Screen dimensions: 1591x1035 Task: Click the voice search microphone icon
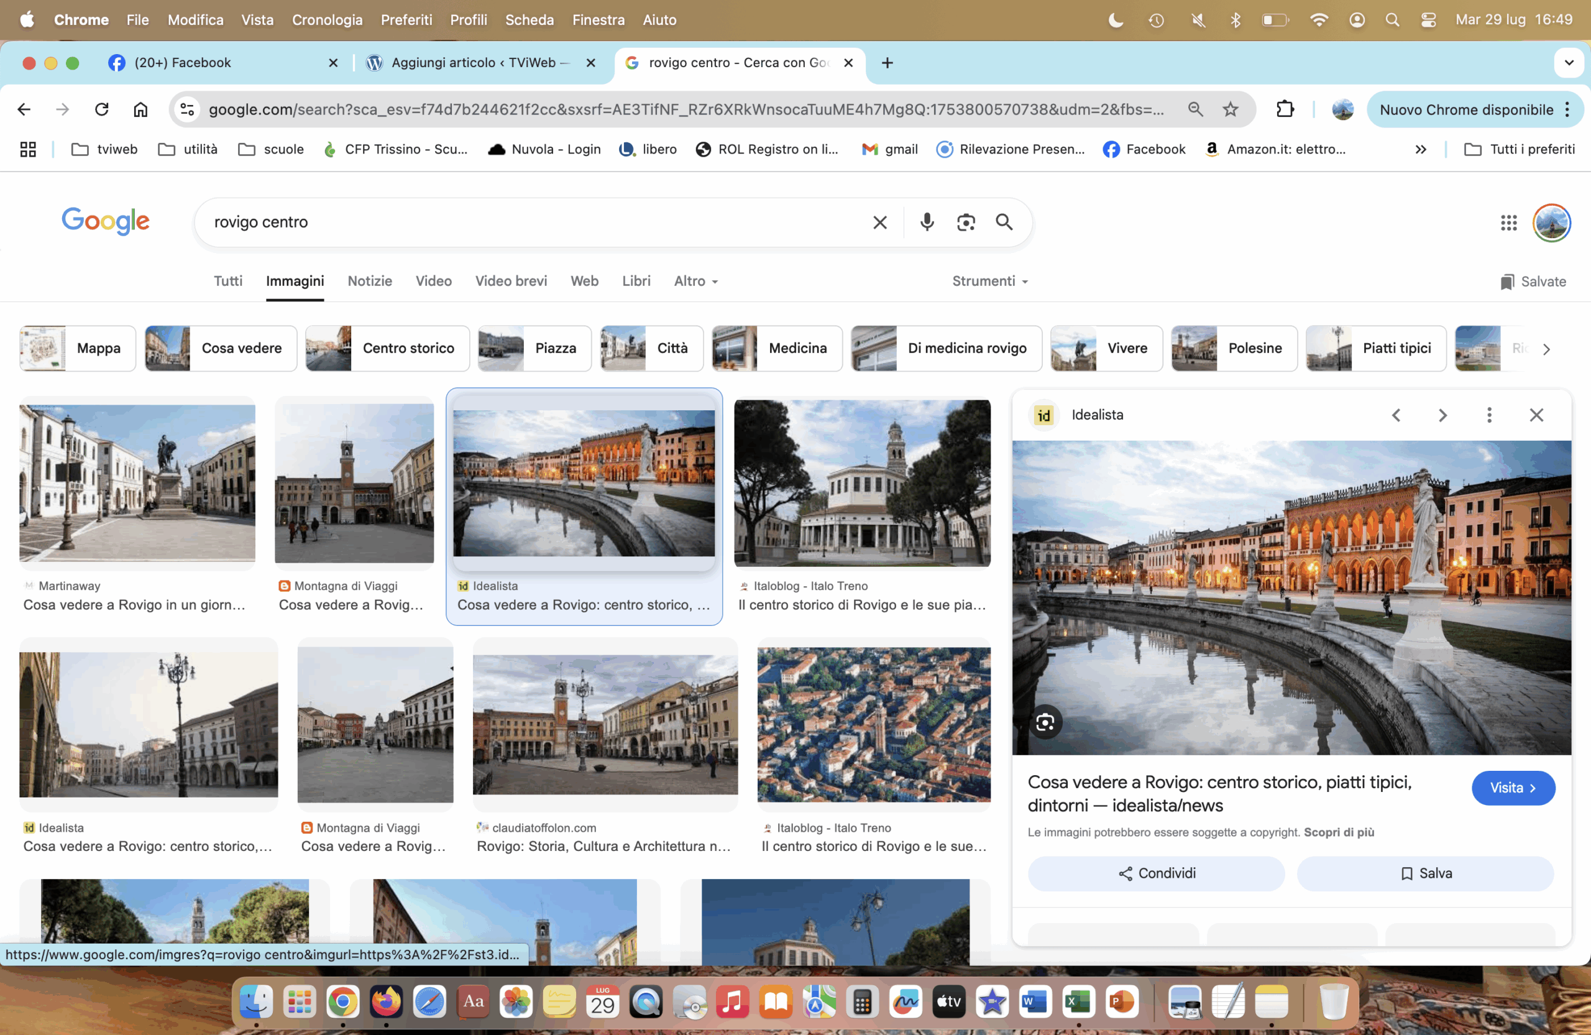927,222
